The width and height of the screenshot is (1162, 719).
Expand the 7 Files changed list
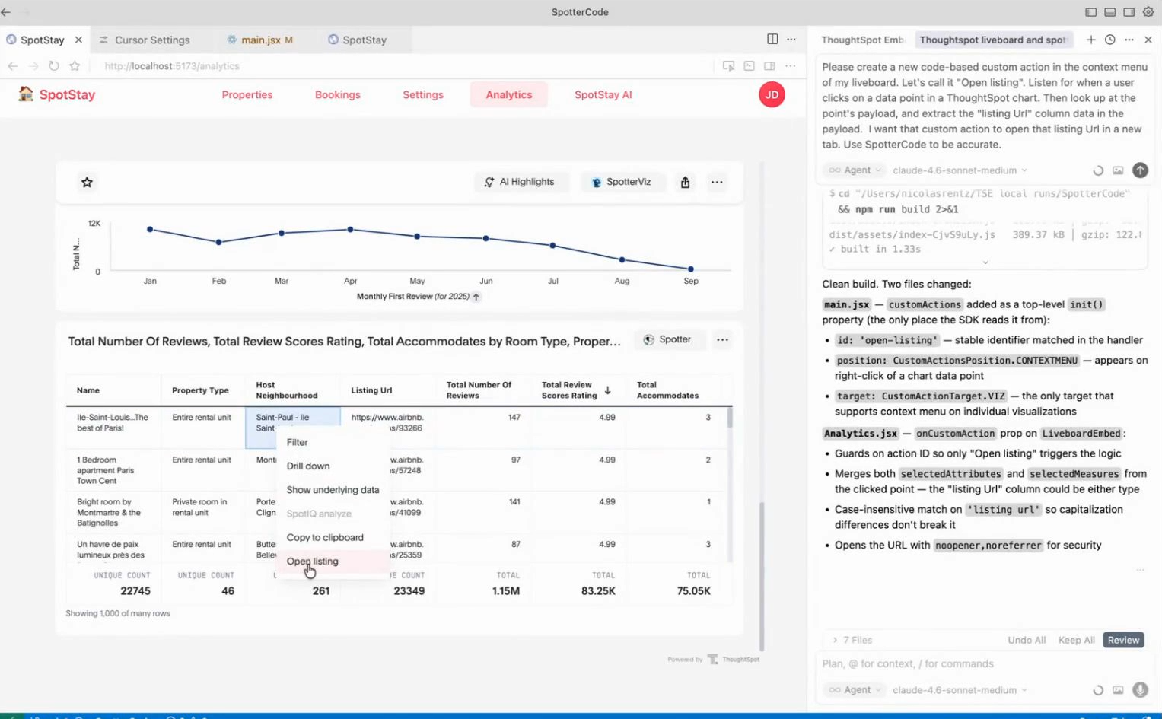pyautogui.click(x=852, y=641)
